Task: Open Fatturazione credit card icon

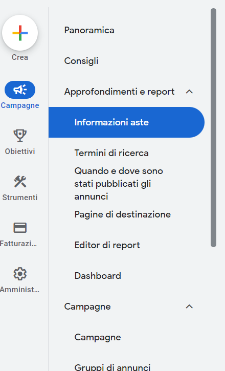Action: 20,228
